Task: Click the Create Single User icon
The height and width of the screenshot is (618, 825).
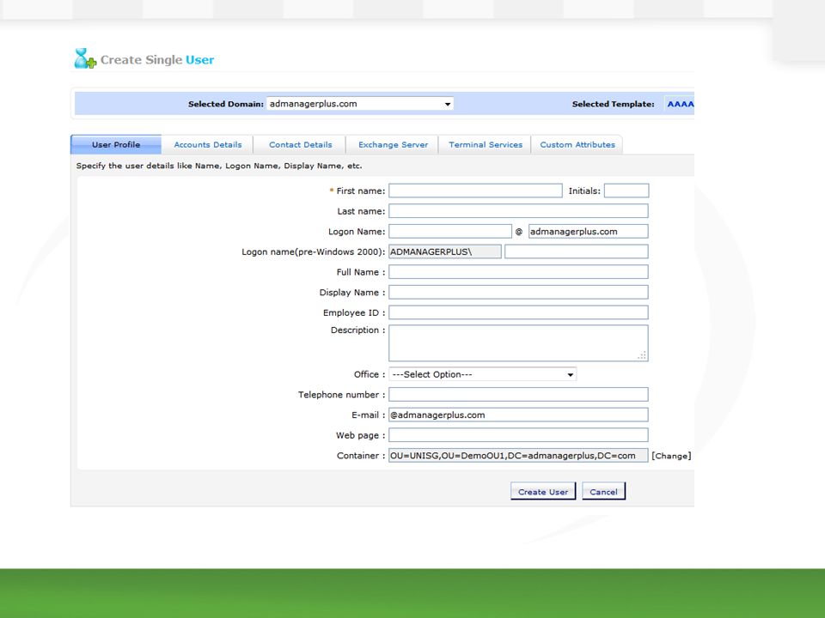Action: click(x=85, y=58)
